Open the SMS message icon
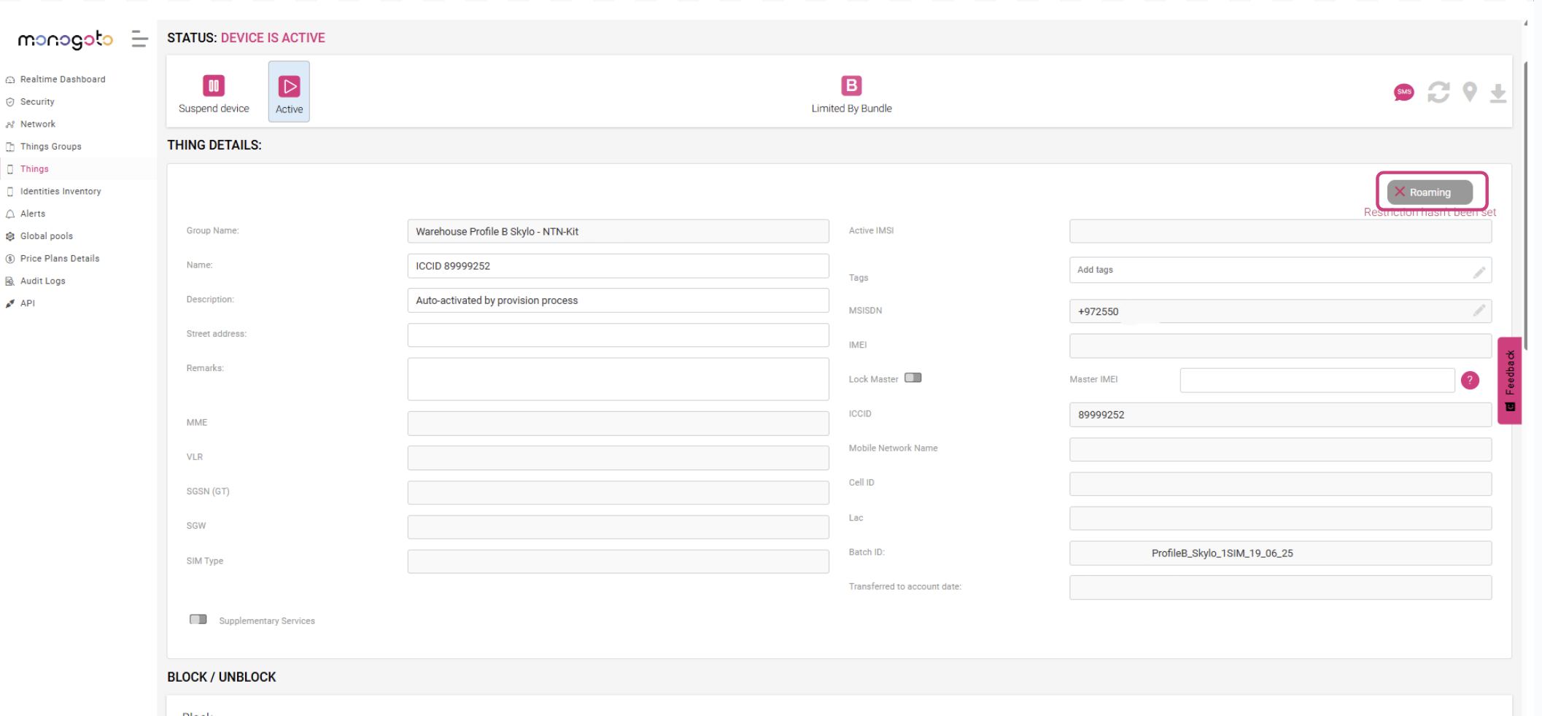Image resolution: width=1542 pixels, height=716 pixels. tap(1403, 93)
